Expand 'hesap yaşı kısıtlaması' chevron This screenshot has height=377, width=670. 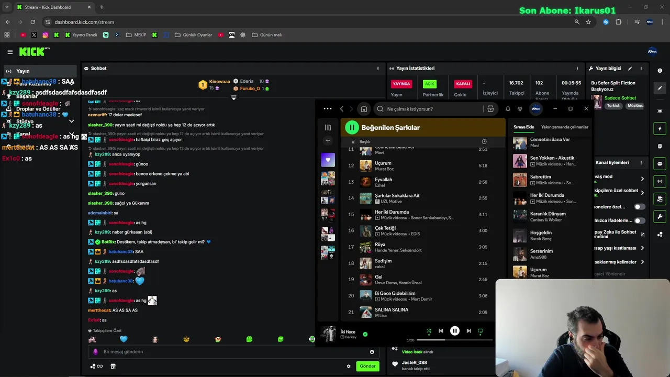pos(642,248)
